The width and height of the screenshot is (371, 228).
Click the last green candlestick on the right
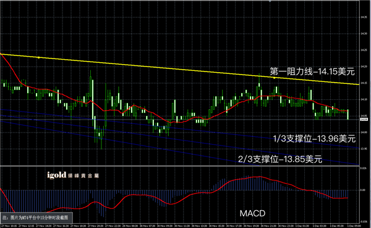348,115
